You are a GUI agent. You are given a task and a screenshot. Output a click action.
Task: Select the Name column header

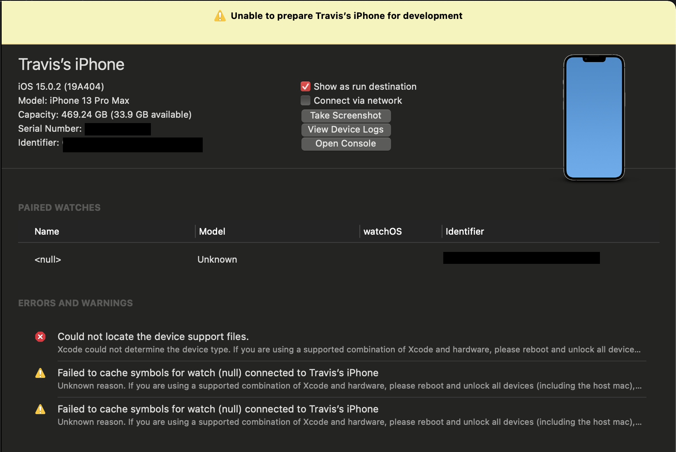[47, 231]
